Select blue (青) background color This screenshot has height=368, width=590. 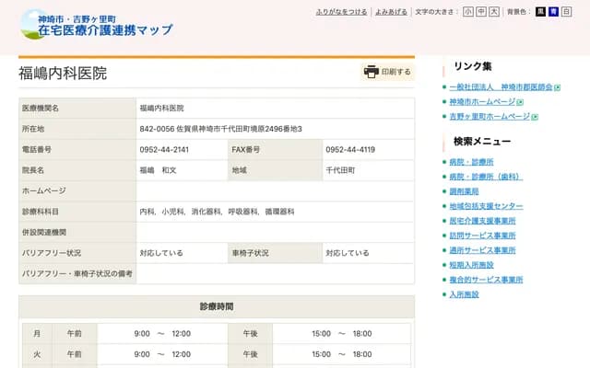pyautogui.click(x=554, y=12)
